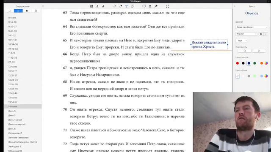Open the Times New Roman font dropdown
The height and width of the screenshot is (152, 271).
252,27
